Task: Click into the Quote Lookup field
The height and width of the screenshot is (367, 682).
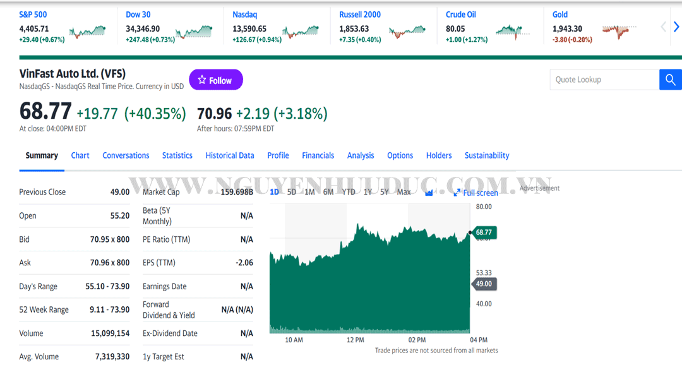Action: 604,80
